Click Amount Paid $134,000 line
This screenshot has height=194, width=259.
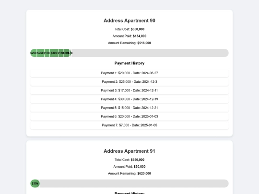point(129,36)
